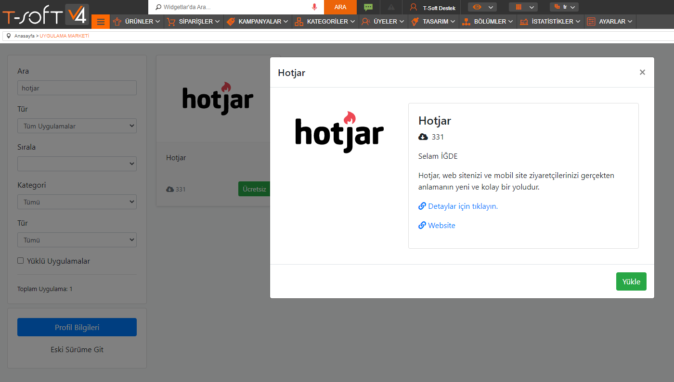Click the T-Soft Destek user icon
The image size is (674, 382).
tap(413, 7)
